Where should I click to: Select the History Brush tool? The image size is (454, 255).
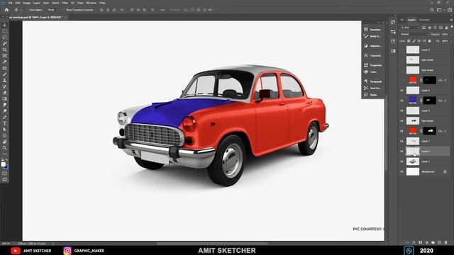[5, 86]
